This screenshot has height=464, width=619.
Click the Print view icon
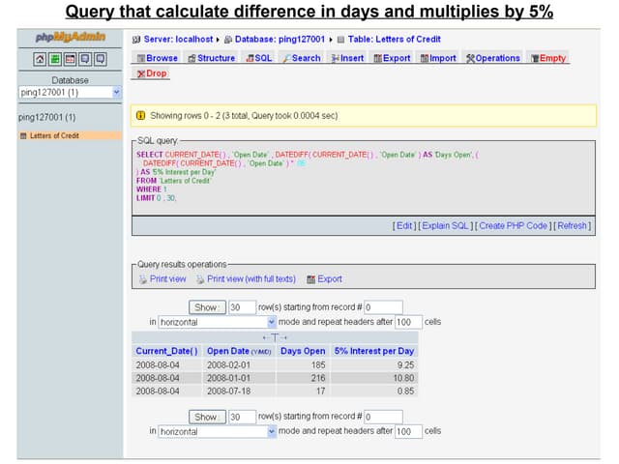142,279
